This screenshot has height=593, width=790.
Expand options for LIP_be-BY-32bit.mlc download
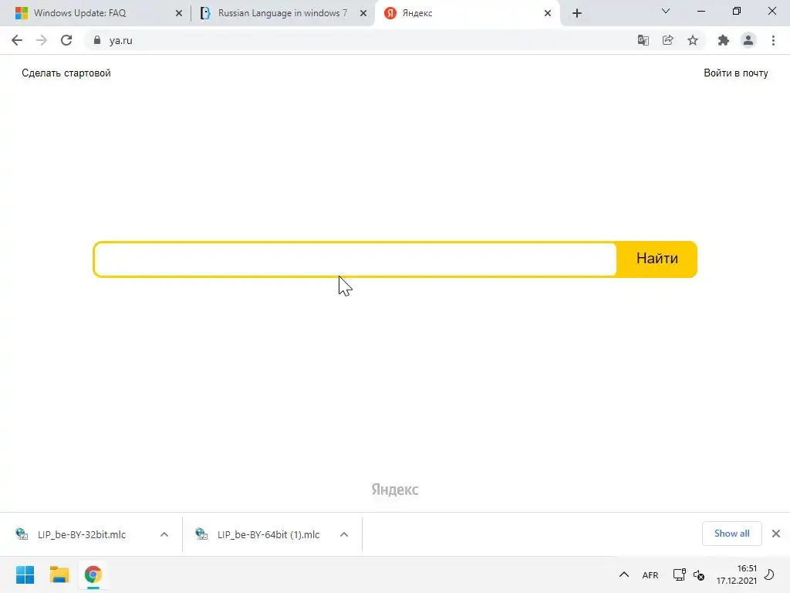pos(164,534)
